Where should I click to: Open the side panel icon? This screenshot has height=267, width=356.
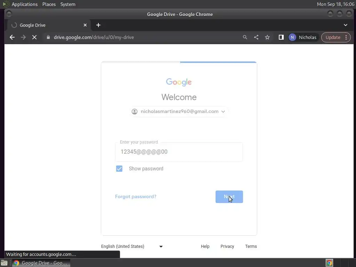click(x=281, y=37)
